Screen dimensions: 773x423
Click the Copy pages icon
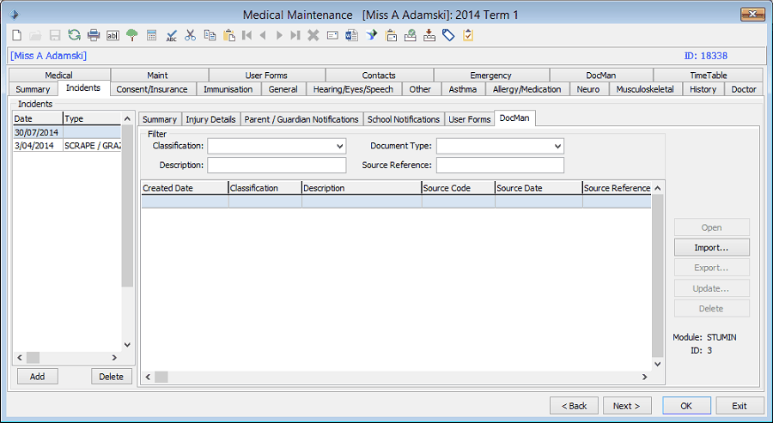click(x=210, y=35)
